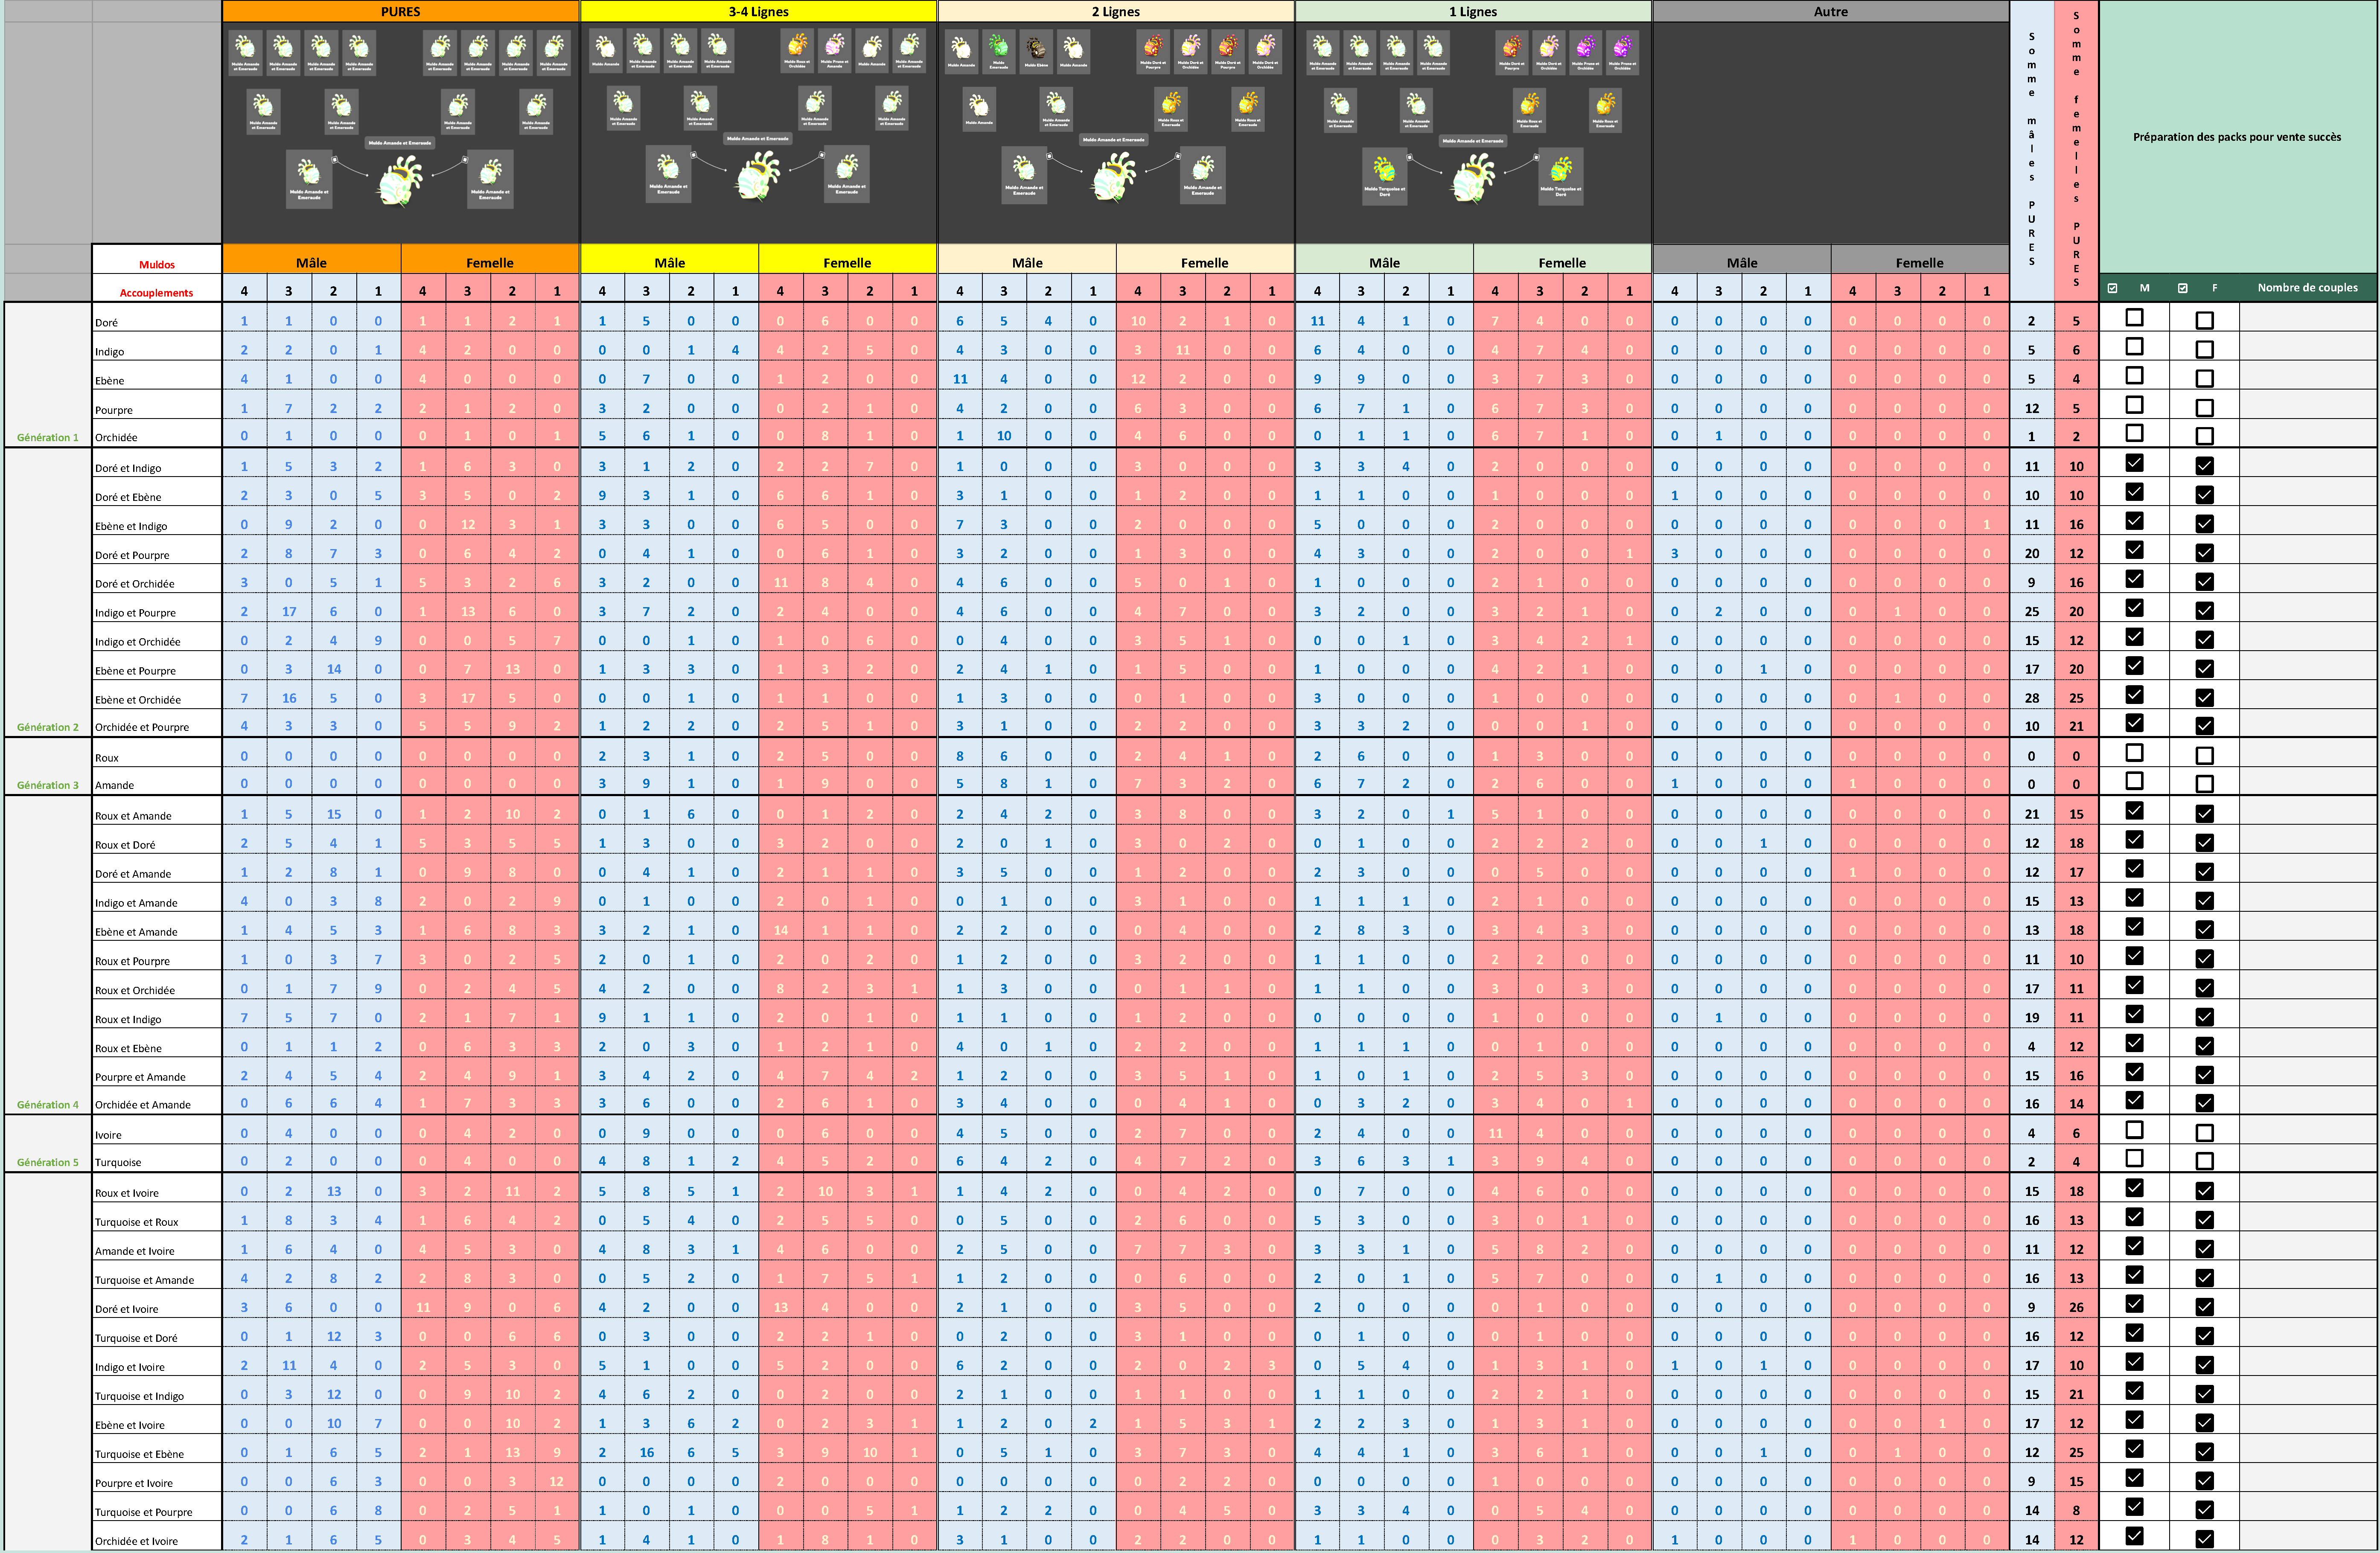Click the Préparation des packs pour vente succès title
2380x1553 pixels.
pos(2237,137)
